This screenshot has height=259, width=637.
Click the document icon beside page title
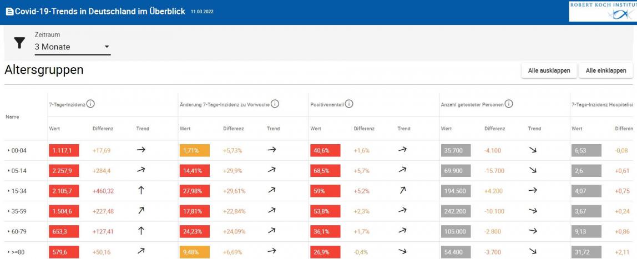9,12
